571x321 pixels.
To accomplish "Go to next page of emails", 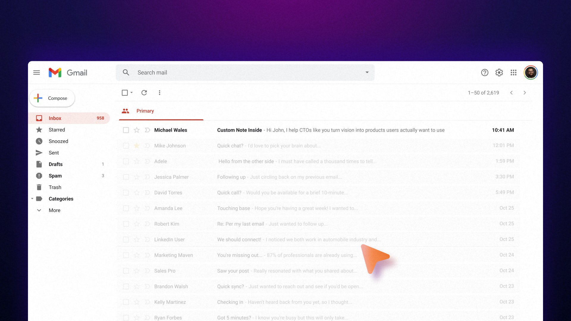I will click(x=525, y=93).
